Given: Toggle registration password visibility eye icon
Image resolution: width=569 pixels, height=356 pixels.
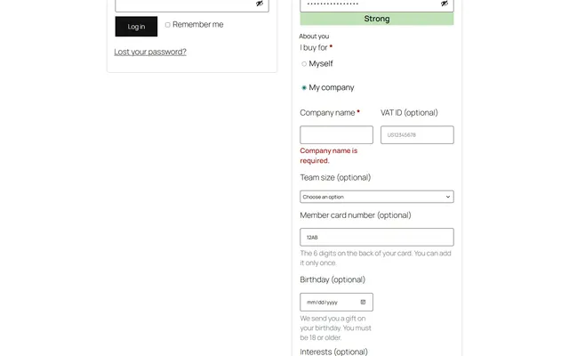Looking at the screenshot, I should 445,4.
